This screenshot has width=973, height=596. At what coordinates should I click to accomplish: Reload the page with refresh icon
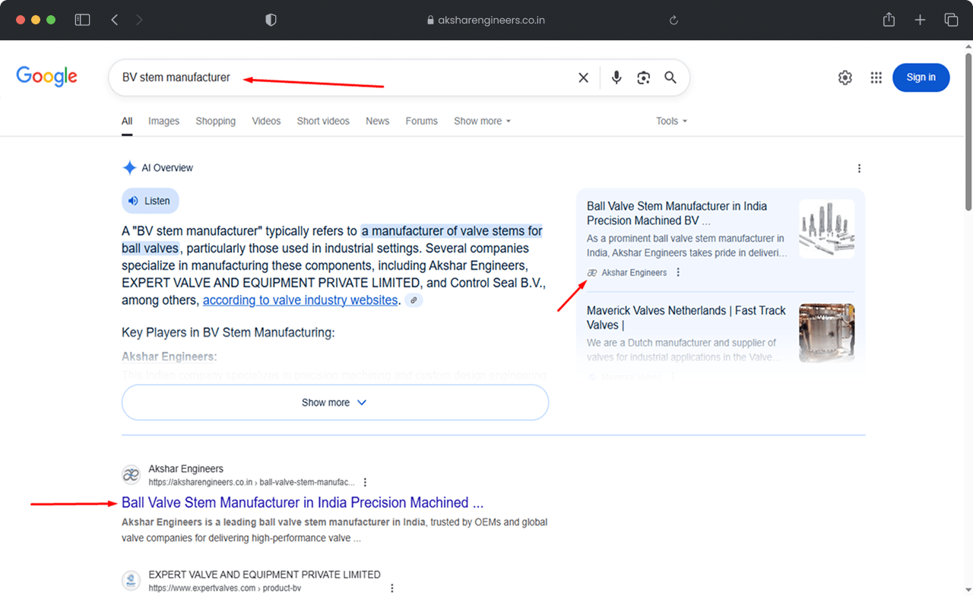click(673, 21)
